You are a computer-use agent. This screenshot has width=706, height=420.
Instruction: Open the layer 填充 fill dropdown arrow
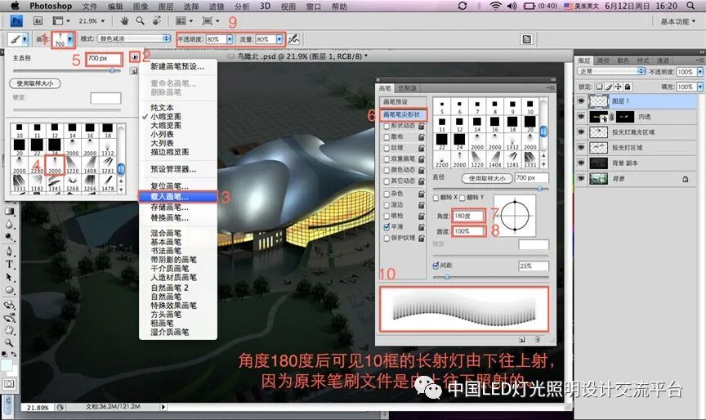point(700,87)
